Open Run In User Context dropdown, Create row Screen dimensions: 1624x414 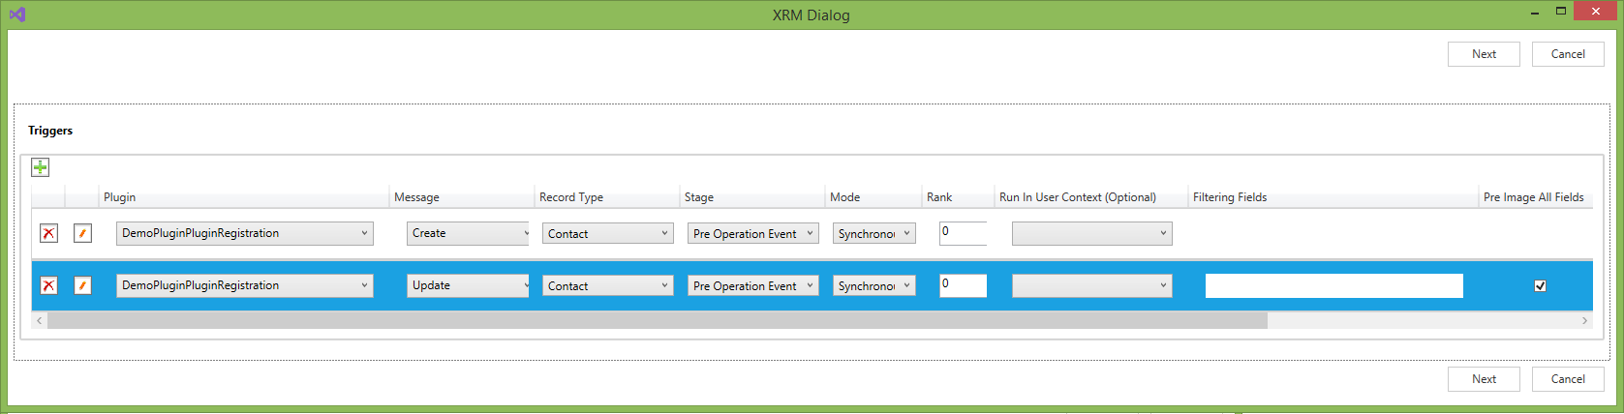point(1091,233)
